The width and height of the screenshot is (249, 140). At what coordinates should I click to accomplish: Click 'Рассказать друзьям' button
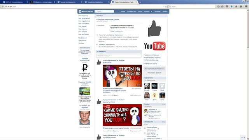154,73
